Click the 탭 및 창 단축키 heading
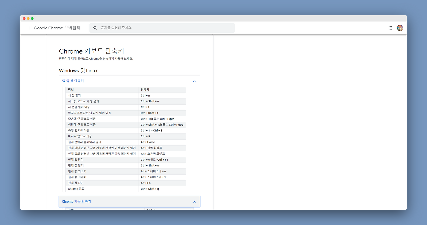Screen dimensions: 427x225 (73, 81)
